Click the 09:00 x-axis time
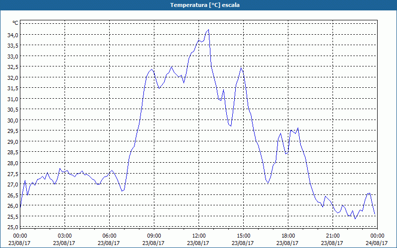This screenshot has height=248, width=397. coord(154,236)
